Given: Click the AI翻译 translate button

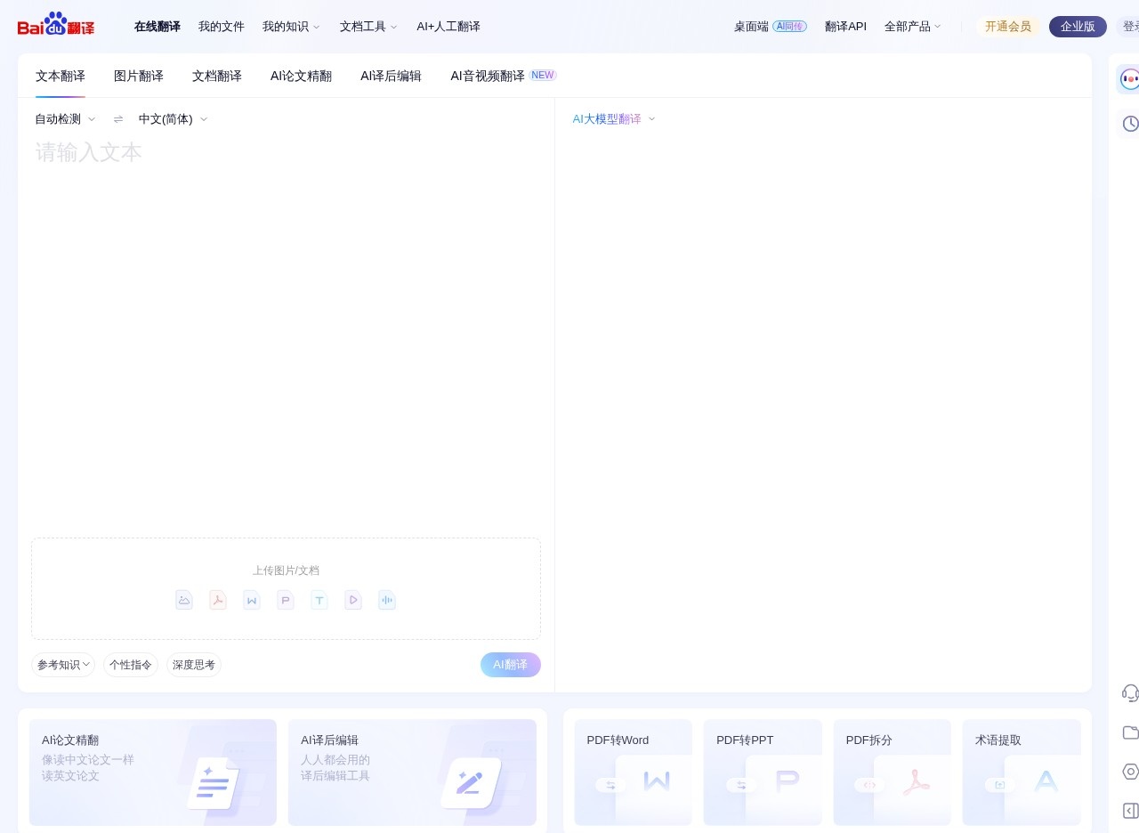Looking at the screenshot, I should point(510,665).
